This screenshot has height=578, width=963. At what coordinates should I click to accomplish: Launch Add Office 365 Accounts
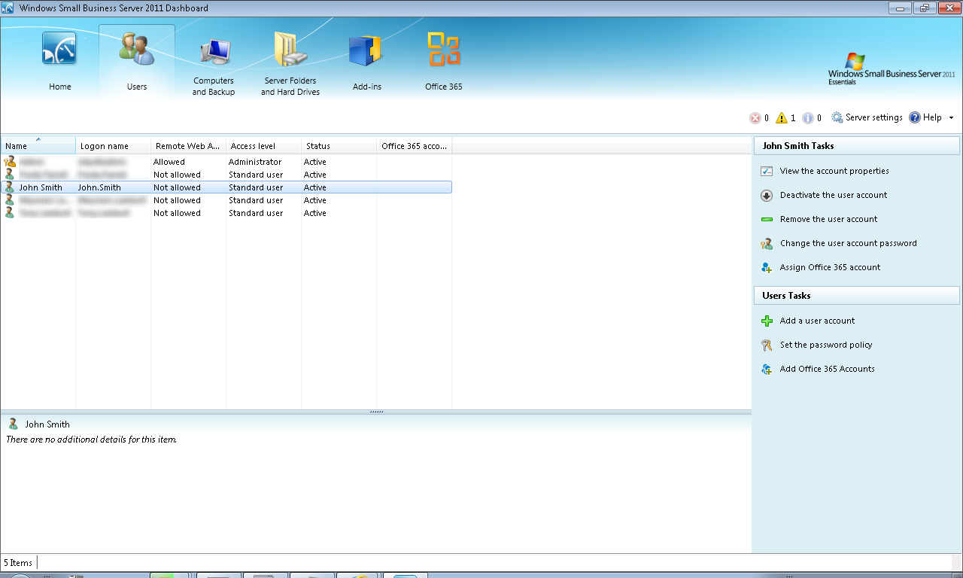click(x=828, y=370)
